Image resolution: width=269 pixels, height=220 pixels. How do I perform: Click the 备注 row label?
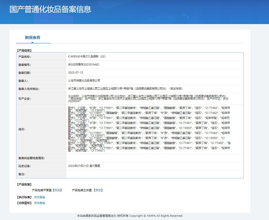click(x=22, y=174)
